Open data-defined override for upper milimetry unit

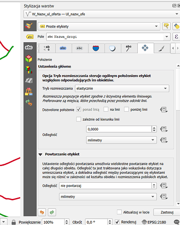(164, 140)
